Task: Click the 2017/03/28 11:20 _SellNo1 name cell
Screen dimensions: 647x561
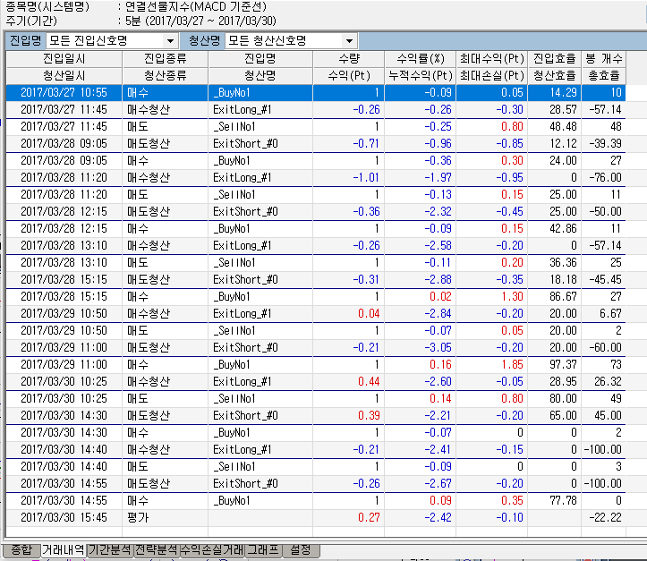Action: pos(260,195)
